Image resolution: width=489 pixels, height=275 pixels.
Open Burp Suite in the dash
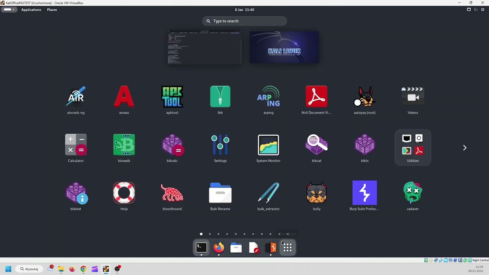[271, 248]
